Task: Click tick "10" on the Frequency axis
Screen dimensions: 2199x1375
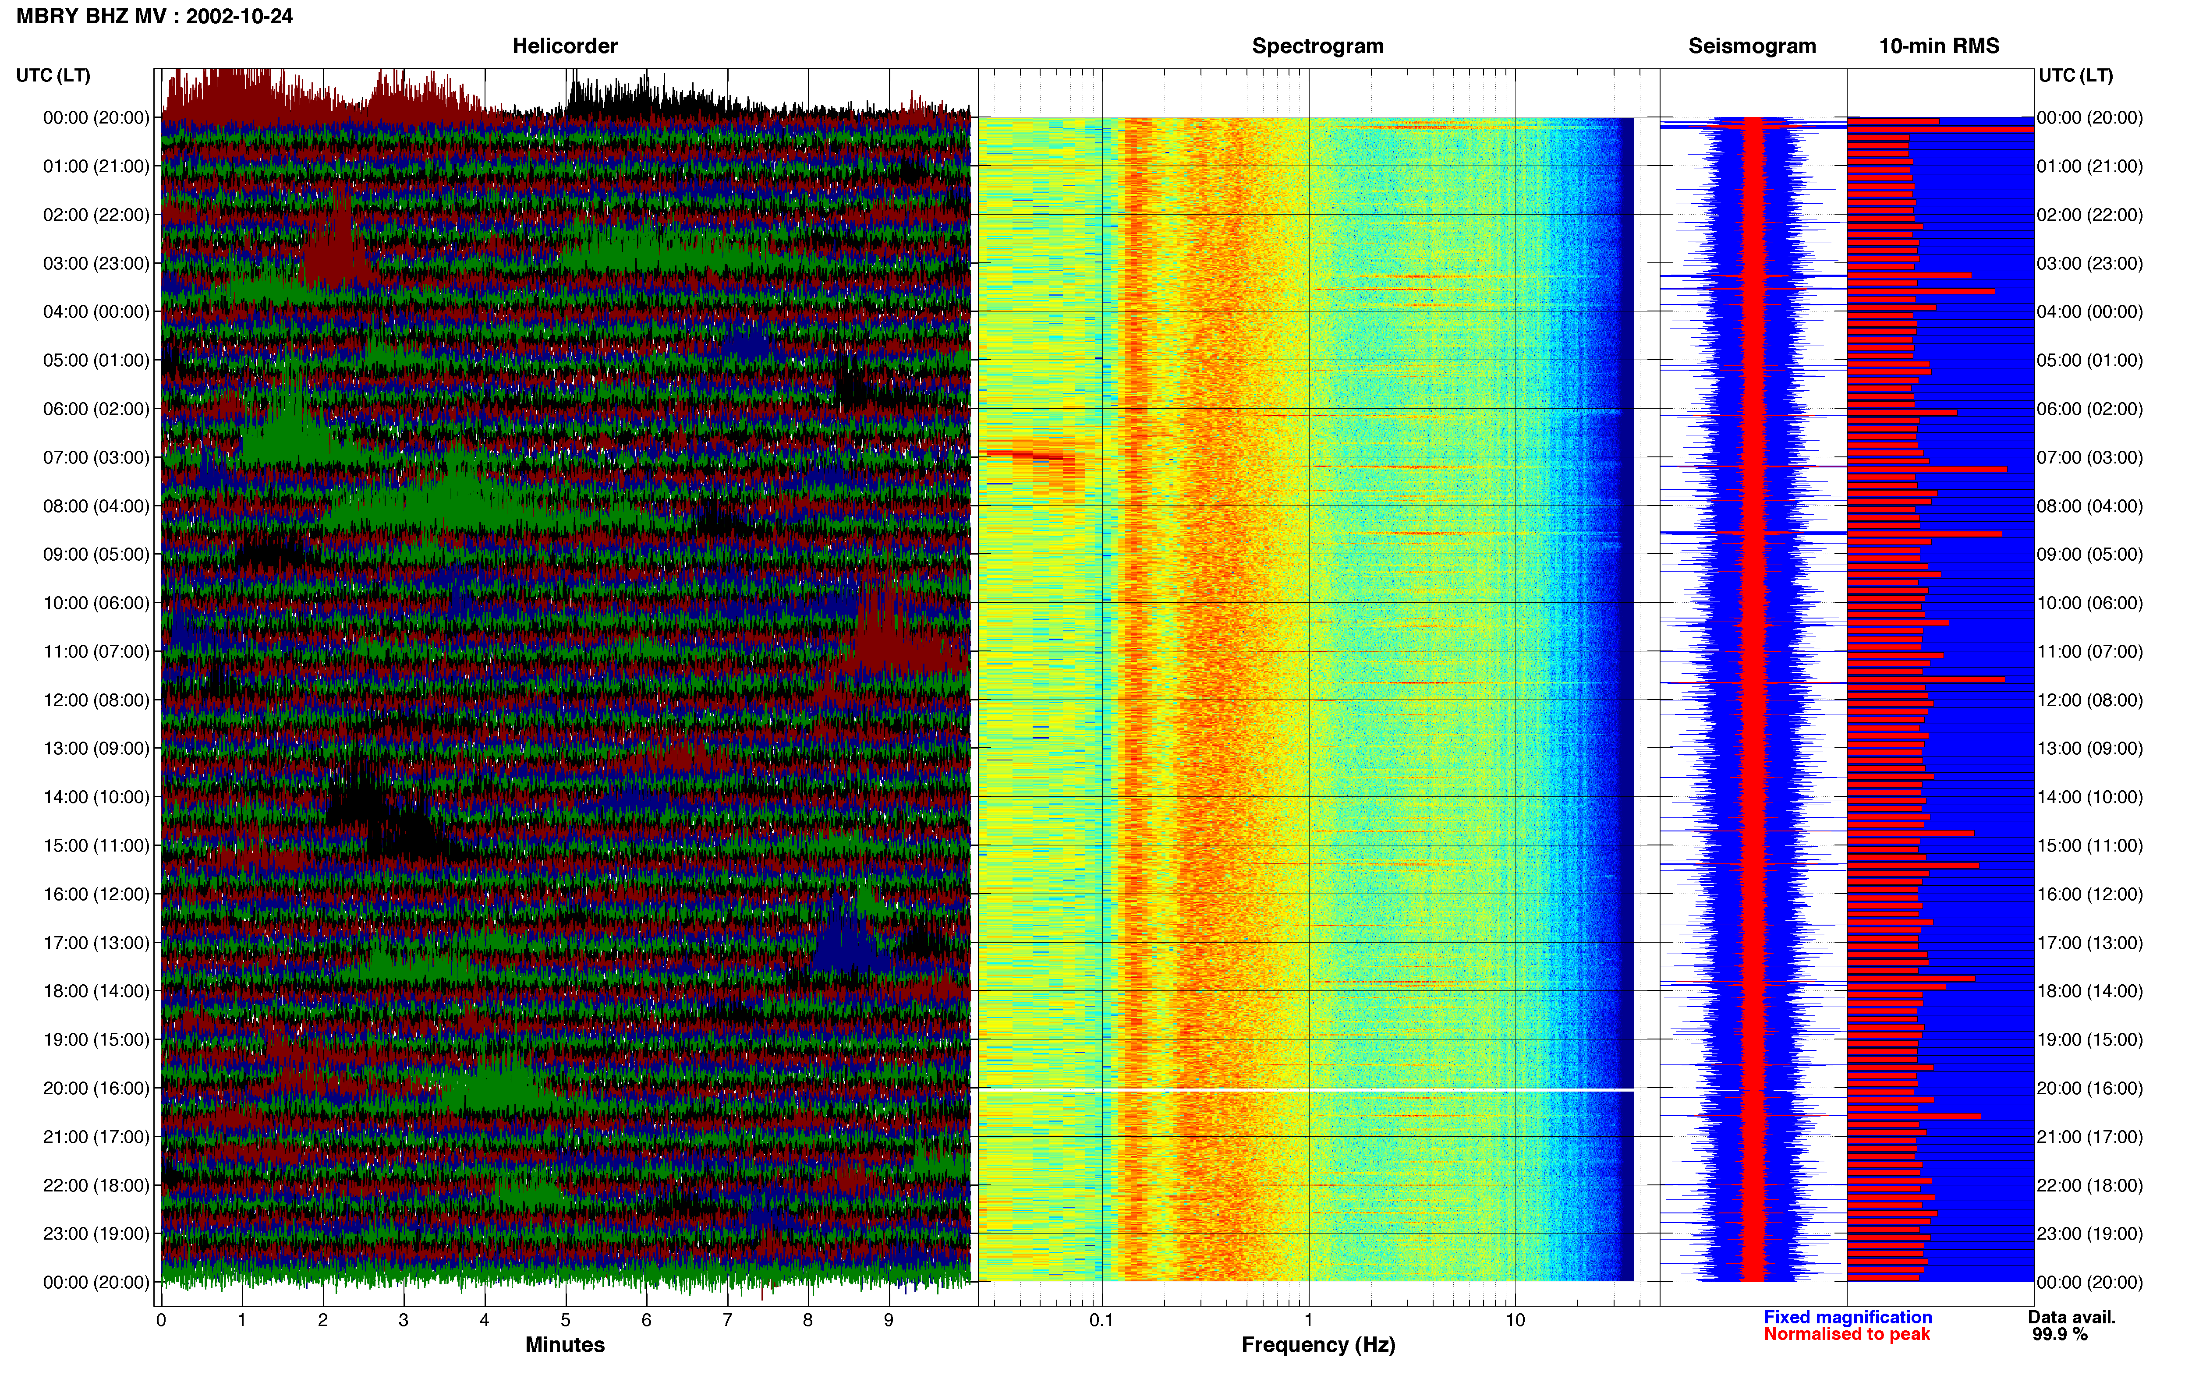Action: (x=1515, y=1319)
